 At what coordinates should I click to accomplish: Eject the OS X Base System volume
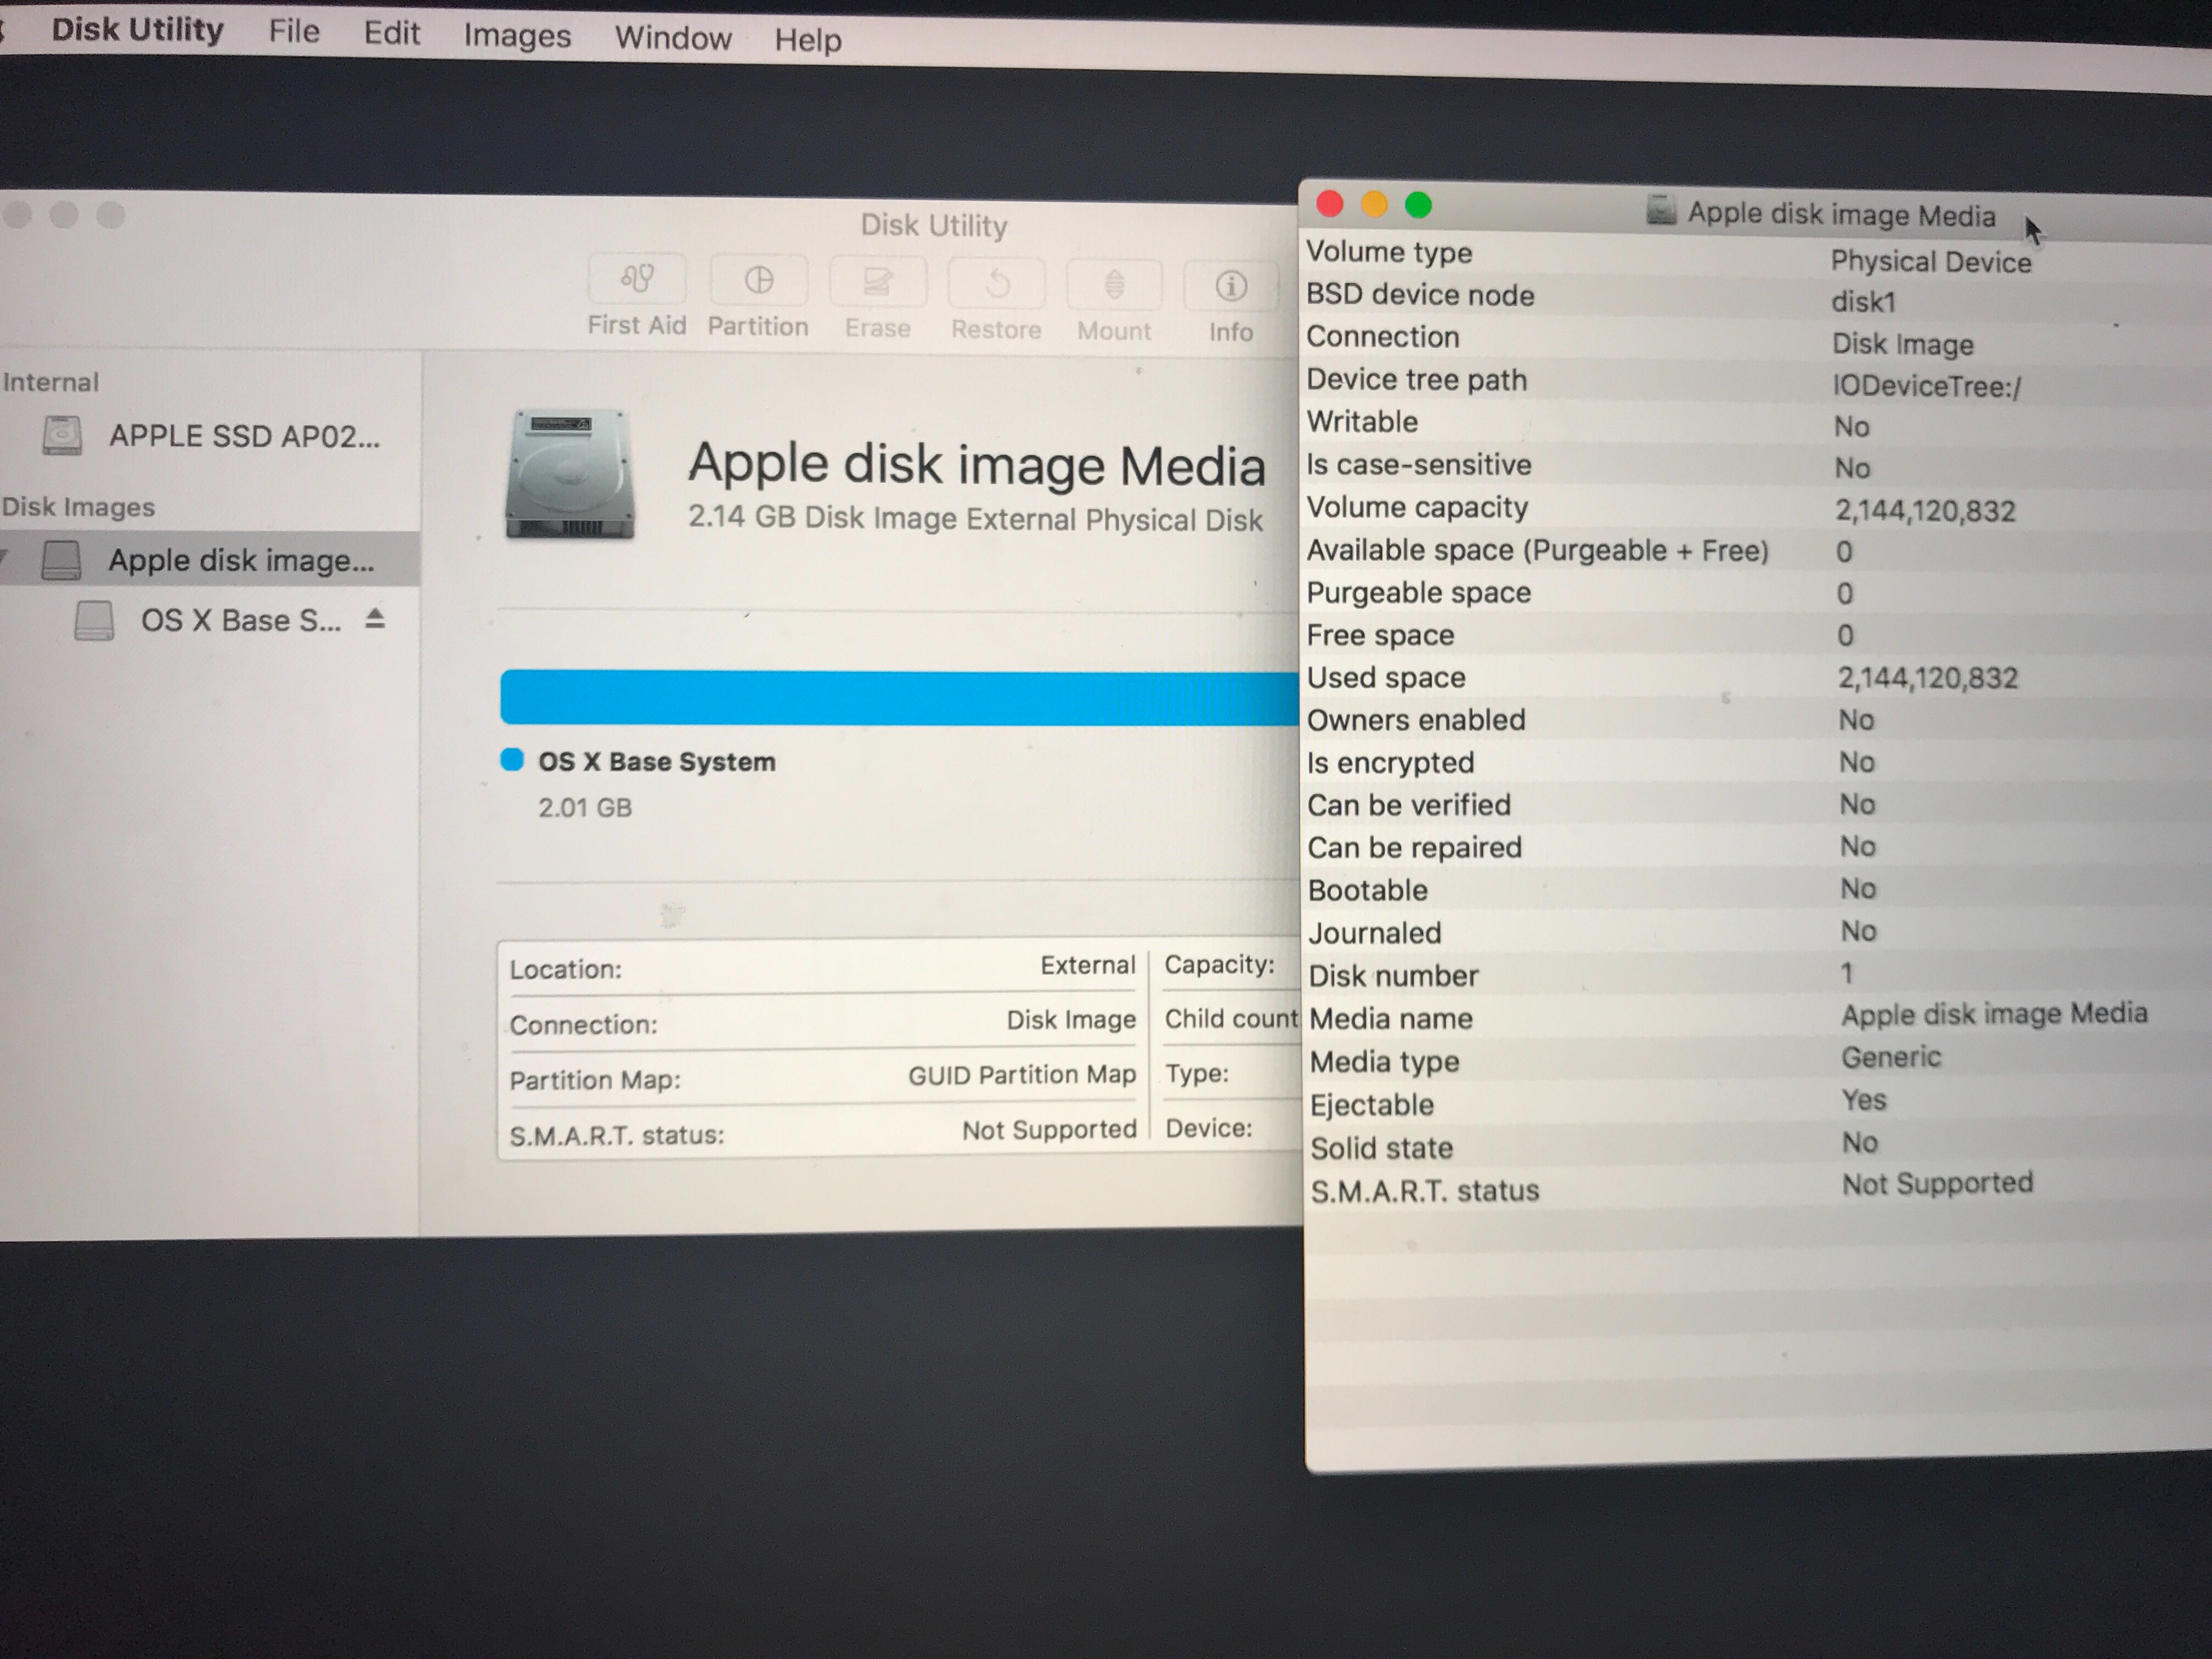tap(375, 619)
